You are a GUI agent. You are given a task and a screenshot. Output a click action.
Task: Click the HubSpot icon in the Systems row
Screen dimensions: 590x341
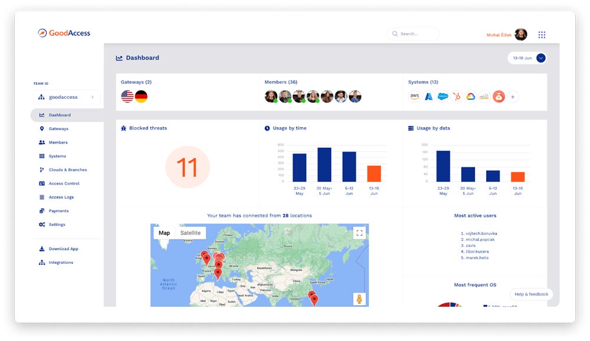tap(456, 96)
